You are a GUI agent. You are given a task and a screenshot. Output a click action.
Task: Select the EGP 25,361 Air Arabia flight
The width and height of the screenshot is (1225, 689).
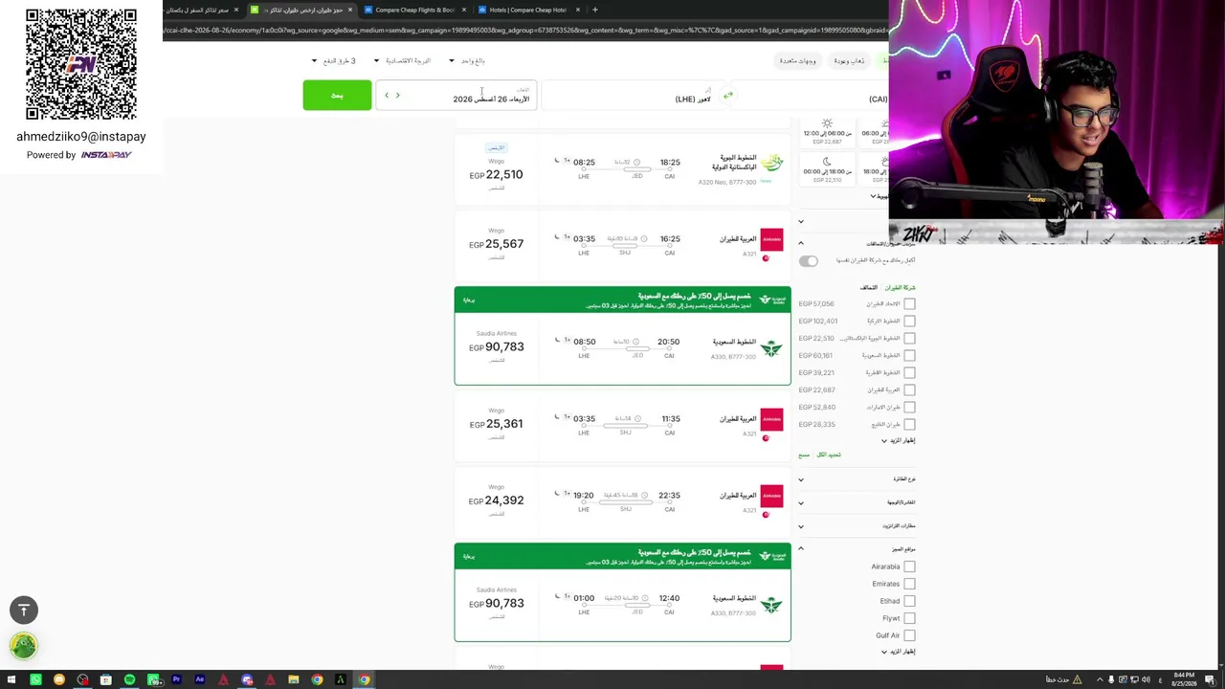(622, 424)
